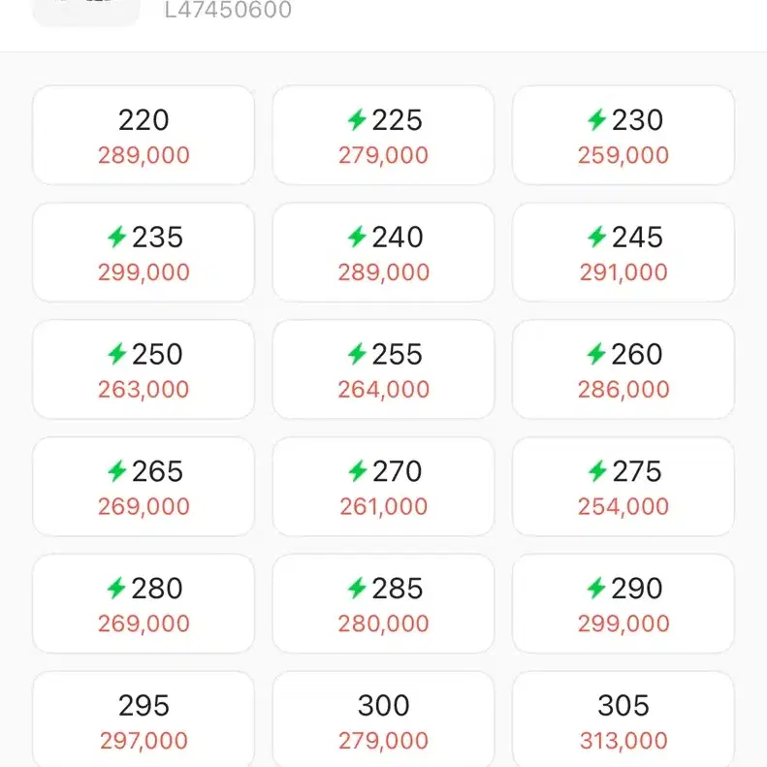
Task: Choose size 225 option
Action: (x=383, y=136)
